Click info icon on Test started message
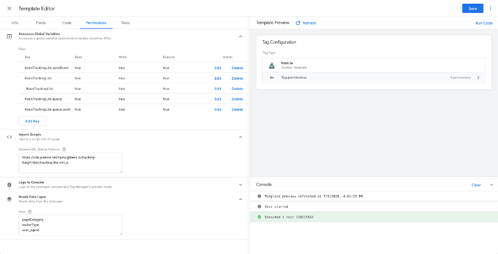 point(259,207)
